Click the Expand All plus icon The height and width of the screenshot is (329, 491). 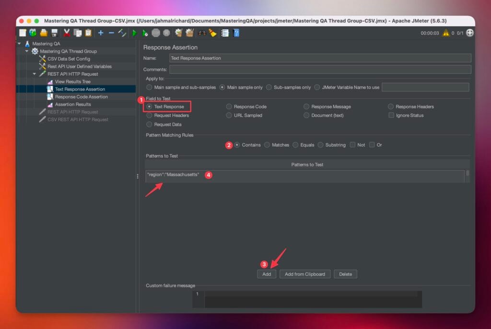point(101,33)
